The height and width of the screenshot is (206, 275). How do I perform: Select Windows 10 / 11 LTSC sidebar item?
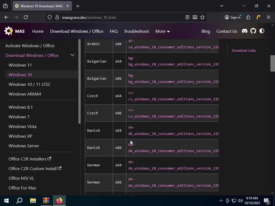(30, 84)
